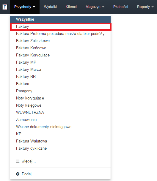Screen dimensions: 157x181
Task: Select Własne dokumenty nieksięgowe
Action: tap(60, 127)
